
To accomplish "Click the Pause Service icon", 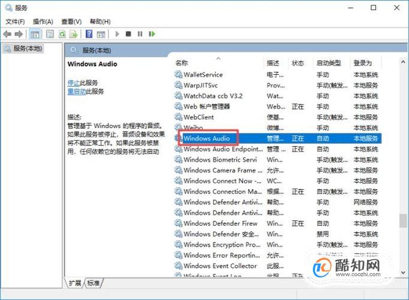I will tap(140, 34).
